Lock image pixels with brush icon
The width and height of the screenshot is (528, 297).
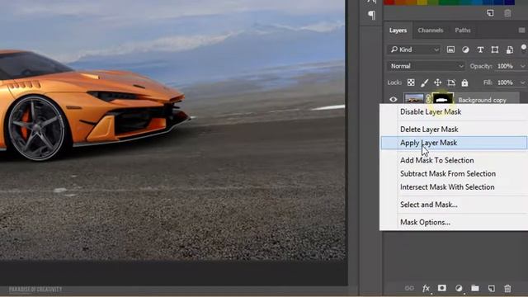pos(424,82)
